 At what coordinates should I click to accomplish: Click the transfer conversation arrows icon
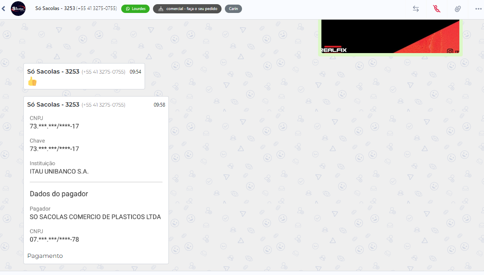[x=415, y=9]
